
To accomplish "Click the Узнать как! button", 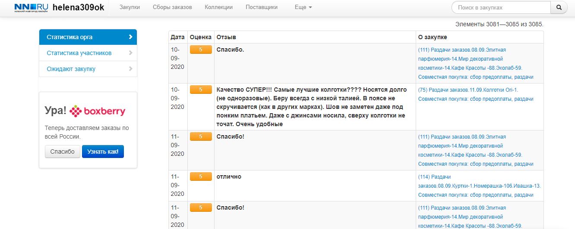I will pos(103,152).
